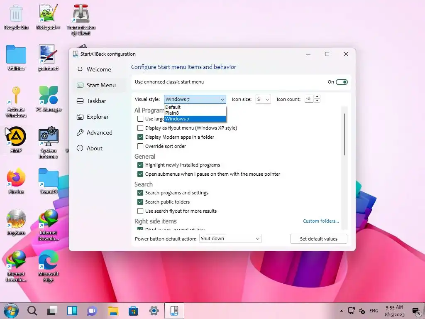Decrease the Icon count spinner
425x319 pixels.
(317, 101)
